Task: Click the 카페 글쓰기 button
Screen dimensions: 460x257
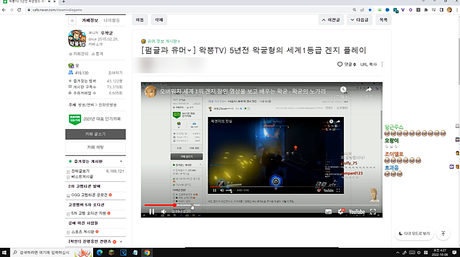Action: point(95,134)
